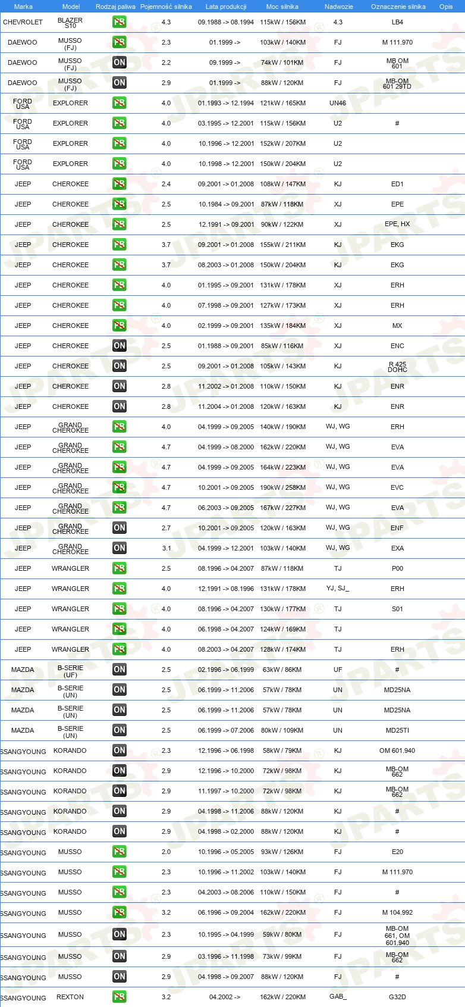Click diesel ON icon in Korando OM 601.940 row
The height and width of the screenshot is (1007, 465).
(x=120, y=750)
